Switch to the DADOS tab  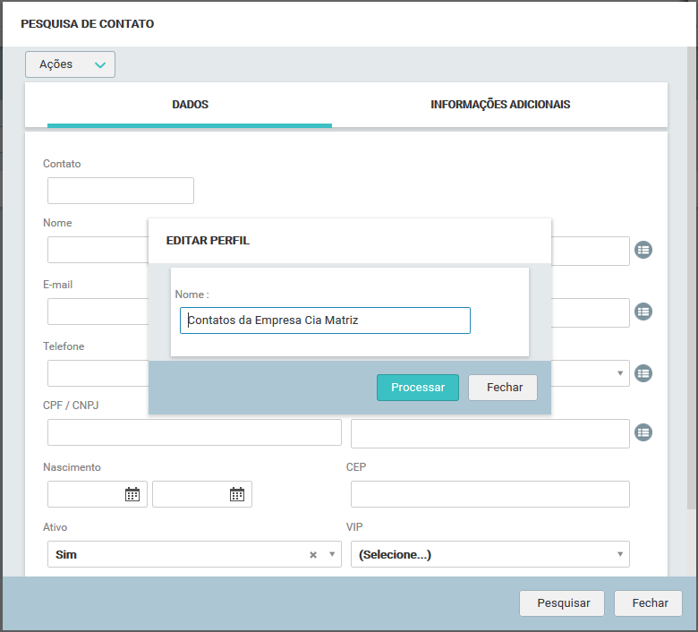click(190, 105)
